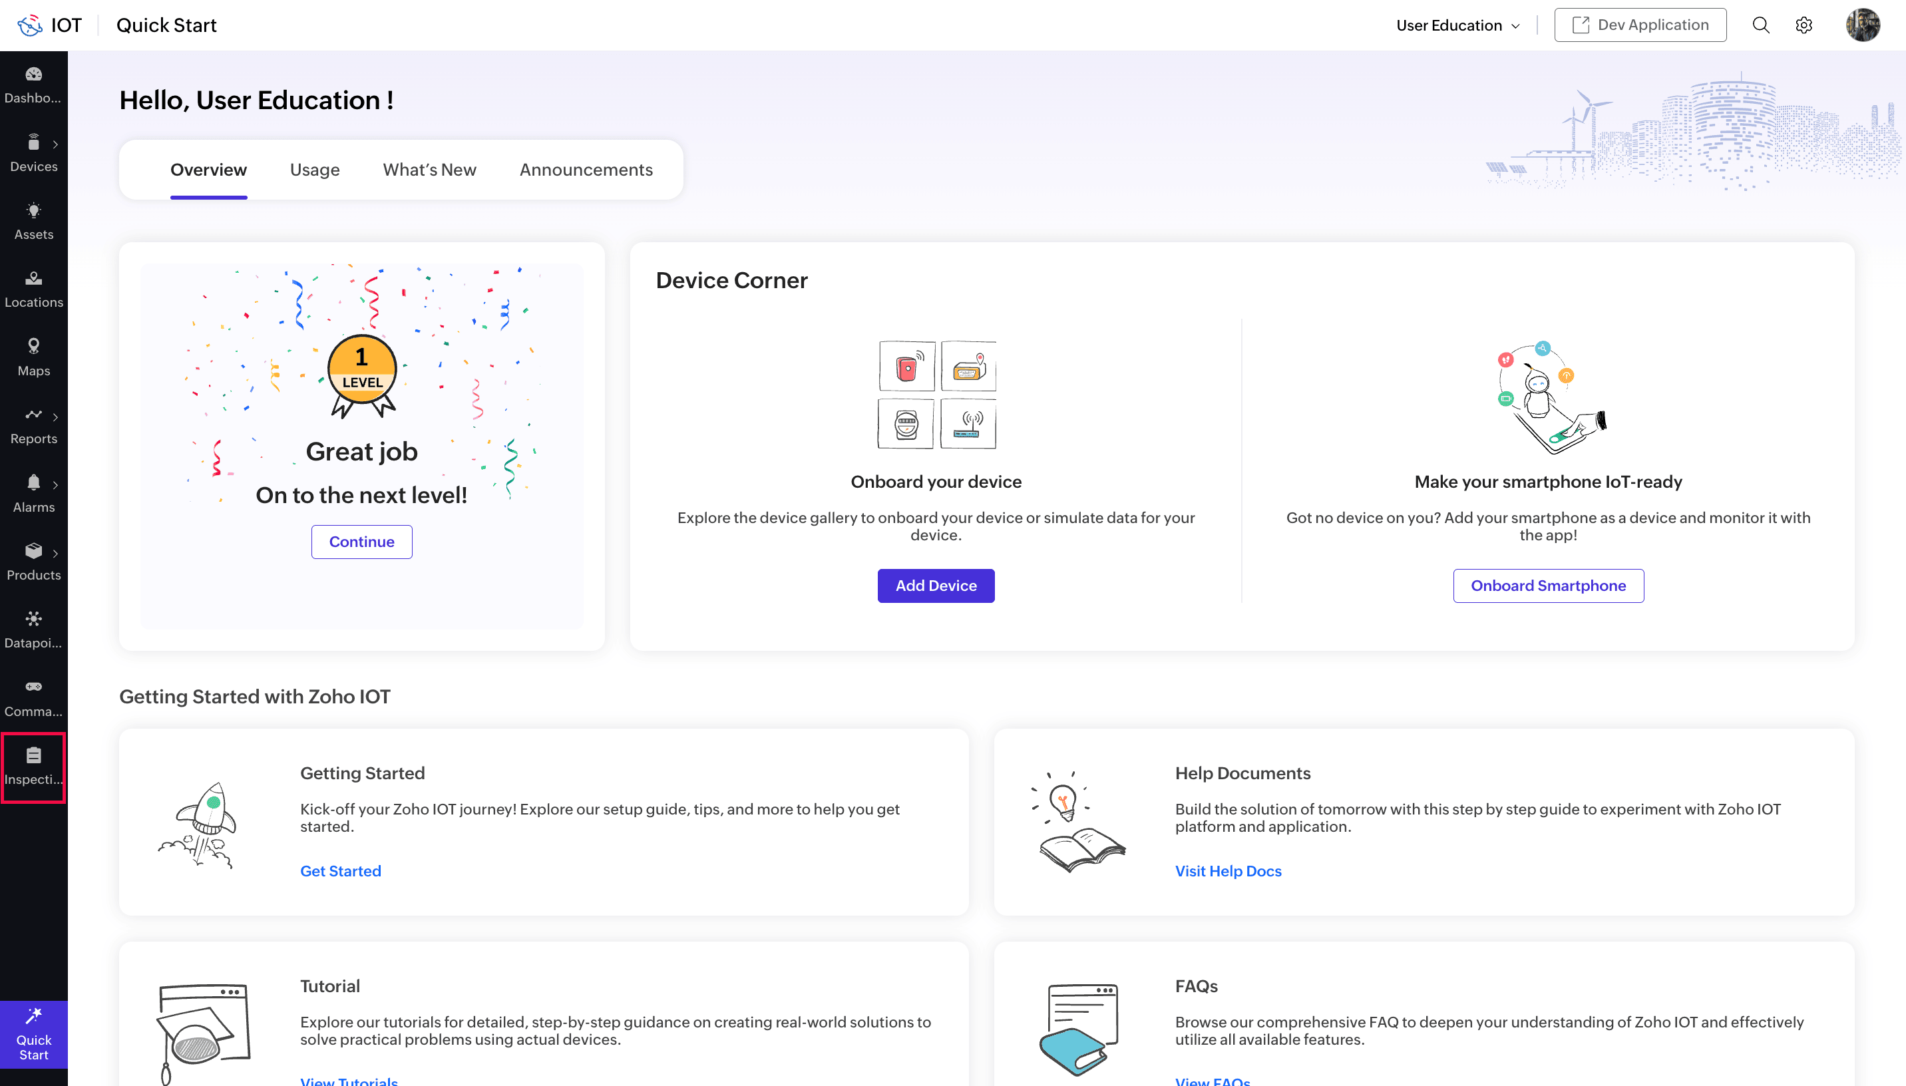This screenshot has height=1086, width=1906.
Task: Click the Visit Help Docs link
Action: (1227, 870)
